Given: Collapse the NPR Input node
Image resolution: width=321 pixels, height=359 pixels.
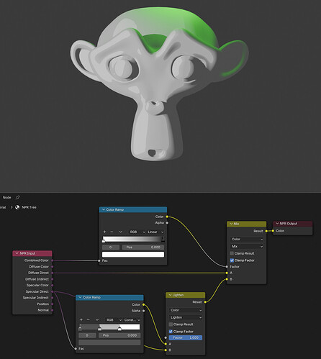Looking at the screenshot, I should point(17,253).
